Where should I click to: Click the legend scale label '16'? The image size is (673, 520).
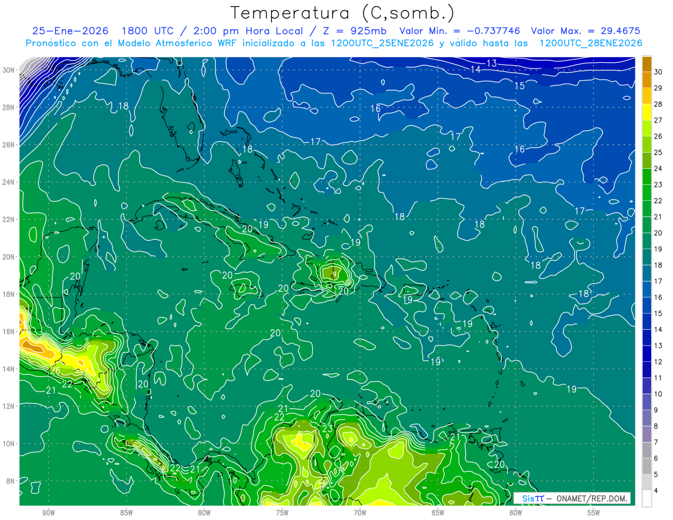(x=658, y=297)
